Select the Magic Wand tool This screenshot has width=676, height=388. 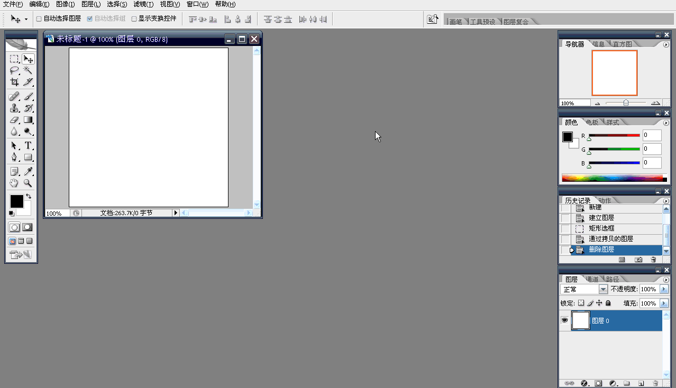coord(28,70)
